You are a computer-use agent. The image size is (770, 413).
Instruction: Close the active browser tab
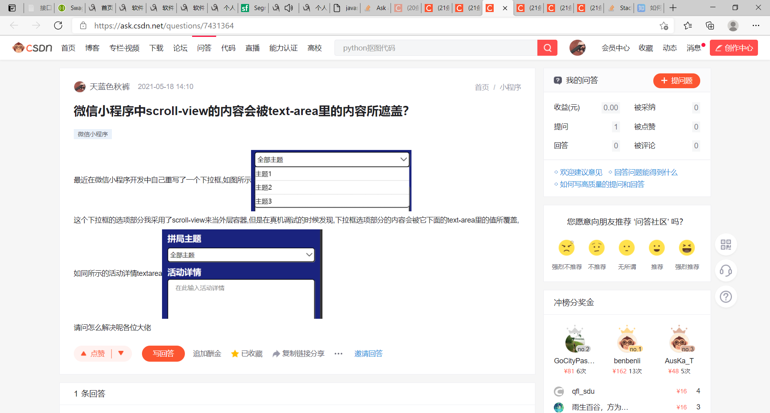click(x=505, y=8)
